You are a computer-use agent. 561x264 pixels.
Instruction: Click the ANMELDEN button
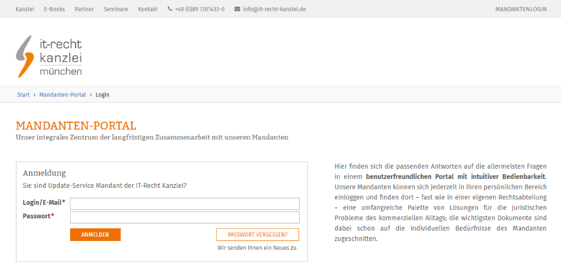95,234
